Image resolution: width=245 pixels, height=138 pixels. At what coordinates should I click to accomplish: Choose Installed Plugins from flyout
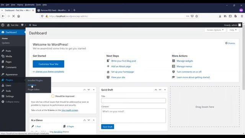pos(35,80)
